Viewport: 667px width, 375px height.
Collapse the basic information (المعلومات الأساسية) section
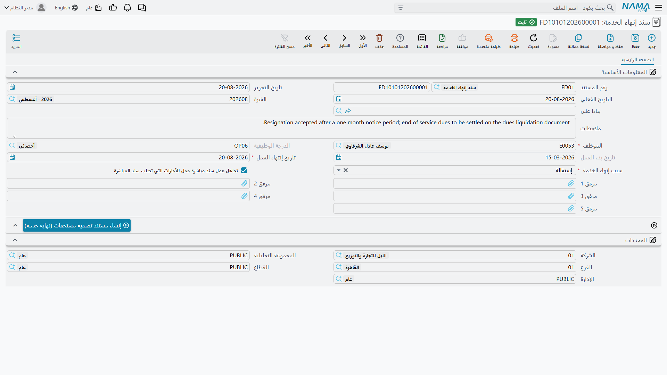coord(15,72)
